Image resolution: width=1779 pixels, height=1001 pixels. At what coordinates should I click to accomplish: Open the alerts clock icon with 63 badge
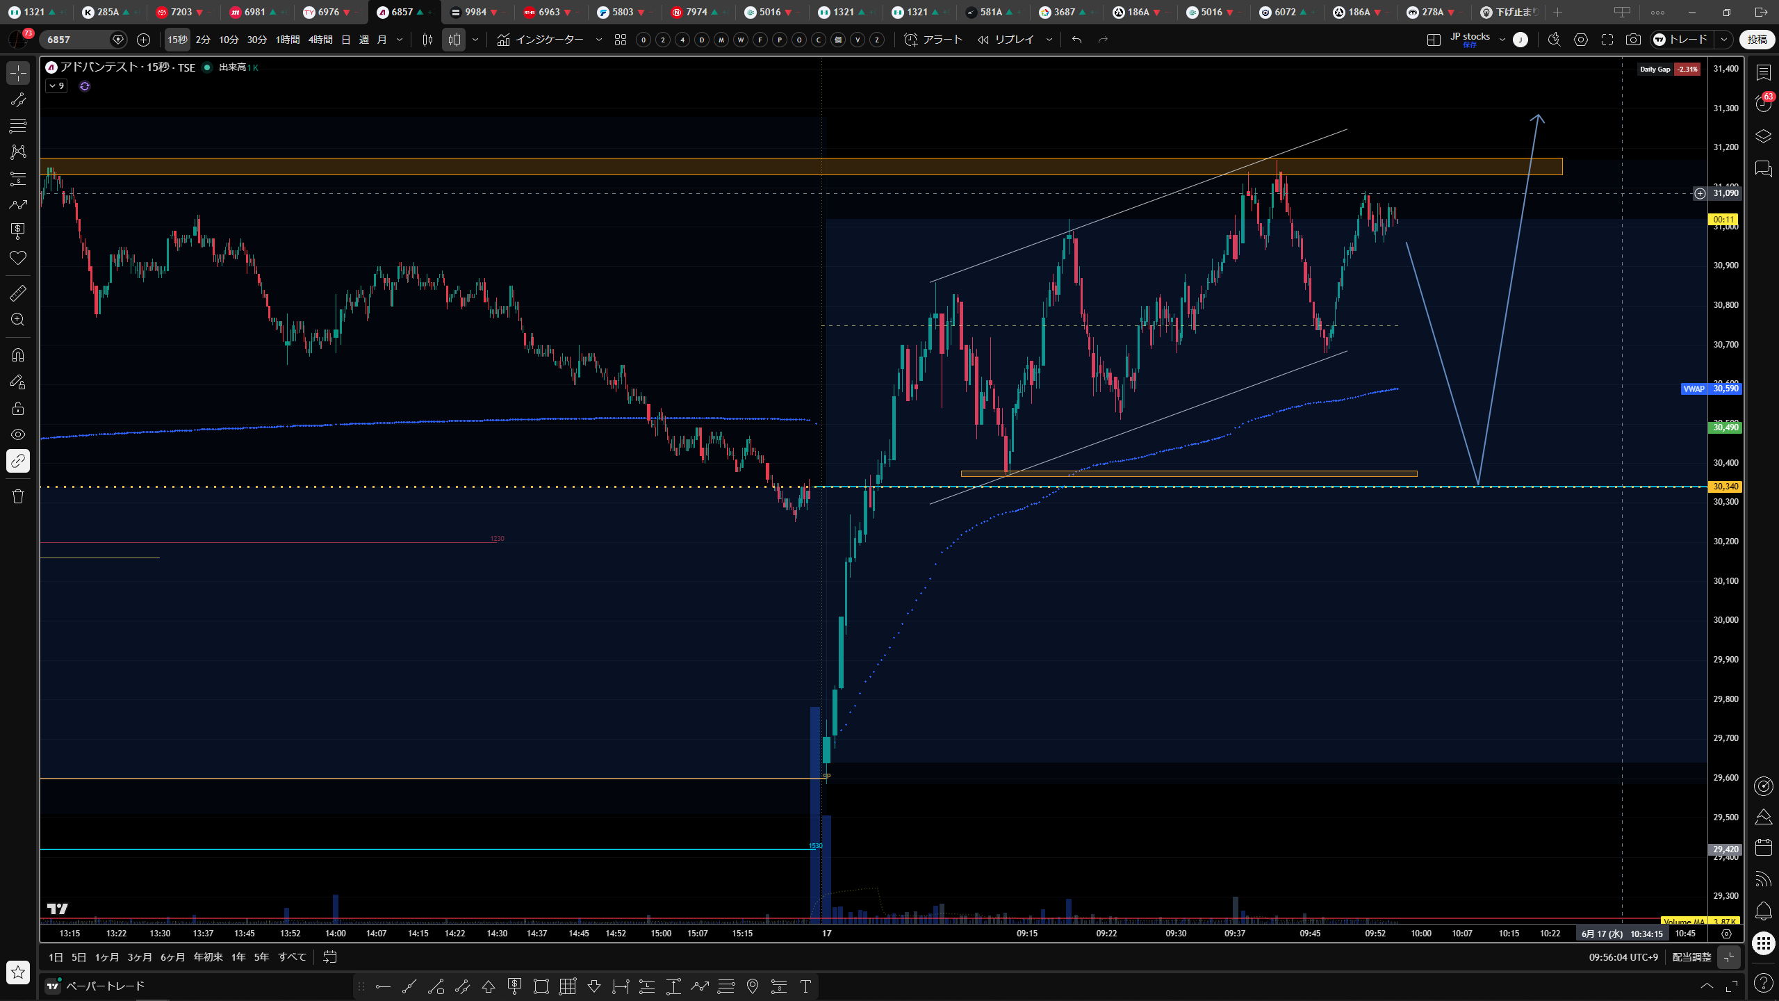tap(1764, 104)
